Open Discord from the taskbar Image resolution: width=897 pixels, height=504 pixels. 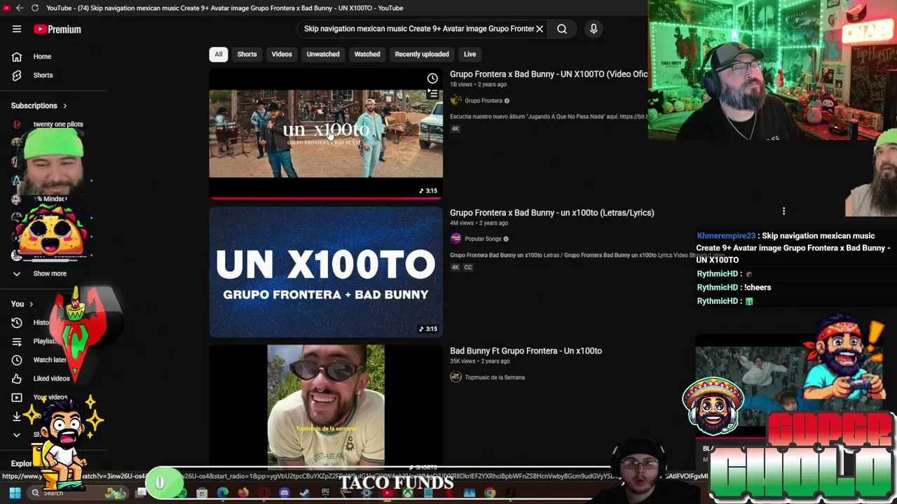tap(284, 493)
